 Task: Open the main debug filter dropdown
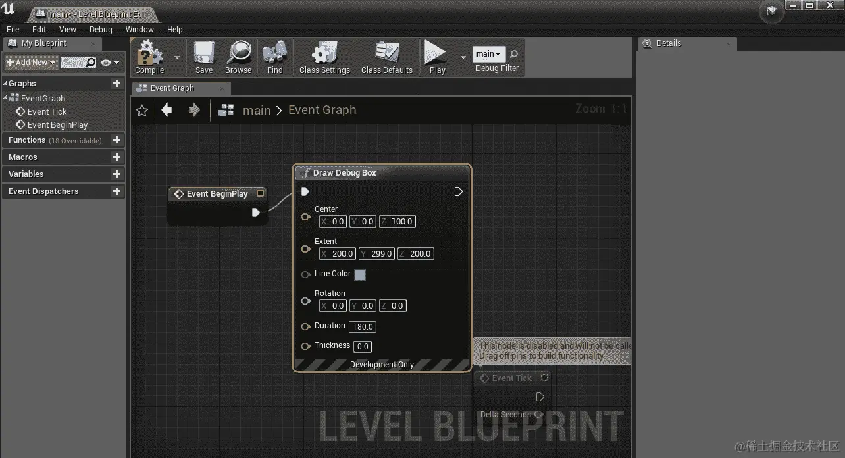point(489,54)
